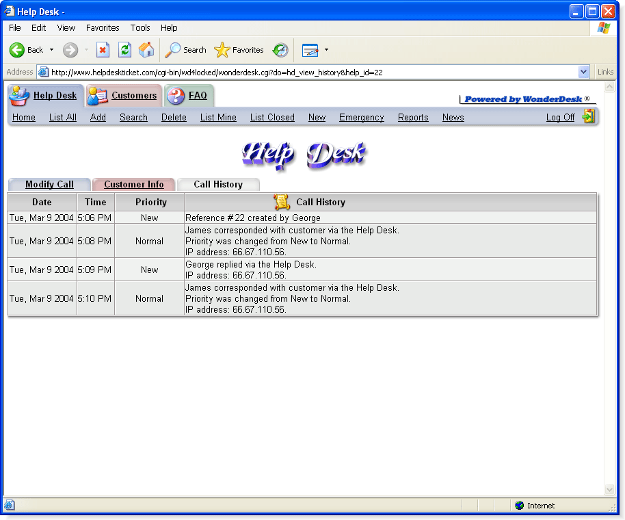Open the FAQ section link
Image resolution: width=625 pixels, height=520 pixels.
(198, 96)
